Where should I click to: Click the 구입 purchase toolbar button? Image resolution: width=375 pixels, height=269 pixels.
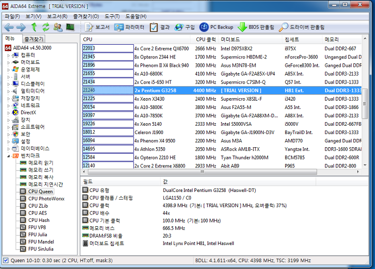(185, 27)
